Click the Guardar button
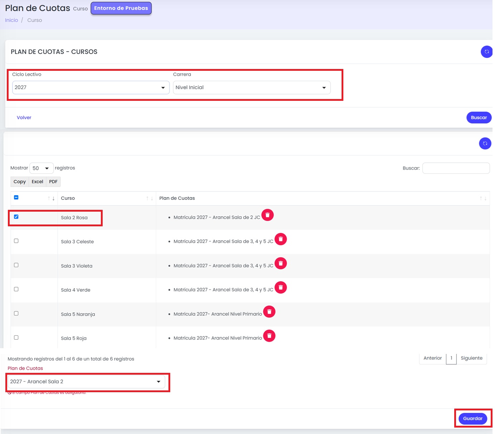This screenshot has height=434, width=495. point(473,418)
